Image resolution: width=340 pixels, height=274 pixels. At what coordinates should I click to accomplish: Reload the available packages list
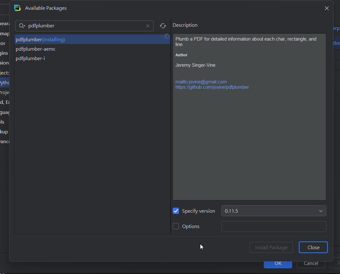pos(163,26)
